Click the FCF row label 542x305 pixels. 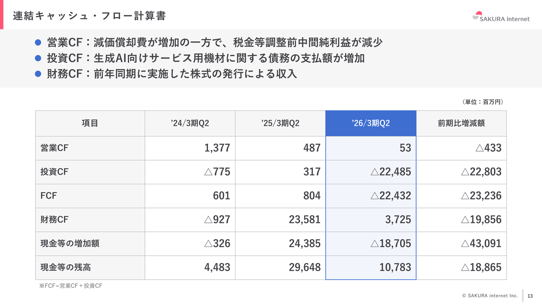point(49,196)
